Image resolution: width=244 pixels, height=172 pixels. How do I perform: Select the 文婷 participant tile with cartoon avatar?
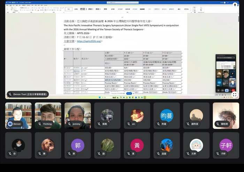click(x=196, y=145)
